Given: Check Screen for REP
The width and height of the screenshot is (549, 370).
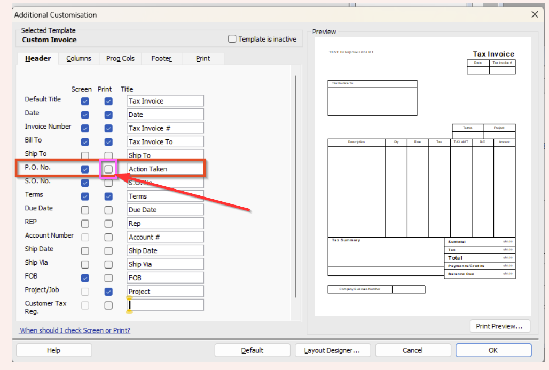Looking at the screenshot, I should [85, 224].
